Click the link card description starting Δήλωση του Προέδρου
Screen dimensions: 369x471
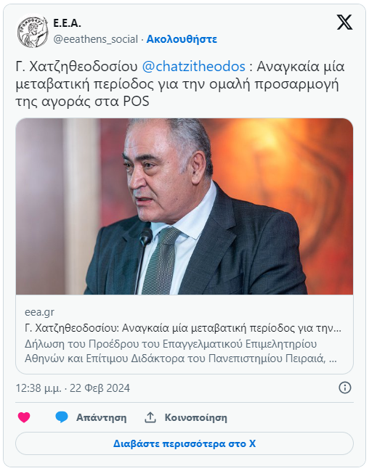point(180,351)
